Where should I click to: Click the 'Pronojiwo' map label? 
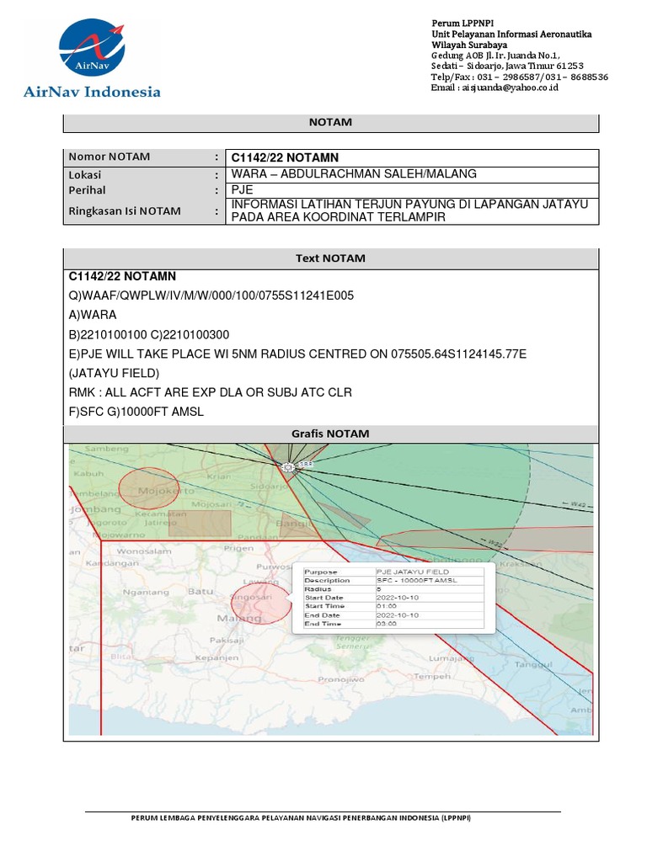pos(341,679)
